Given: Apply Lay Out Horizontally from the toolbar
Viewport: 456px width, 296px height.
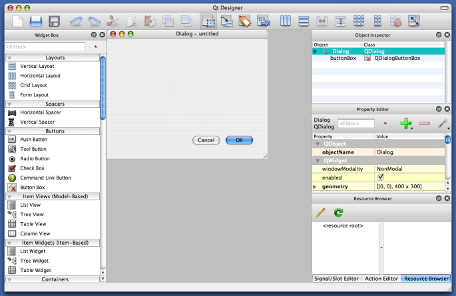Looking at the screenshot, I should coord(286,21).
